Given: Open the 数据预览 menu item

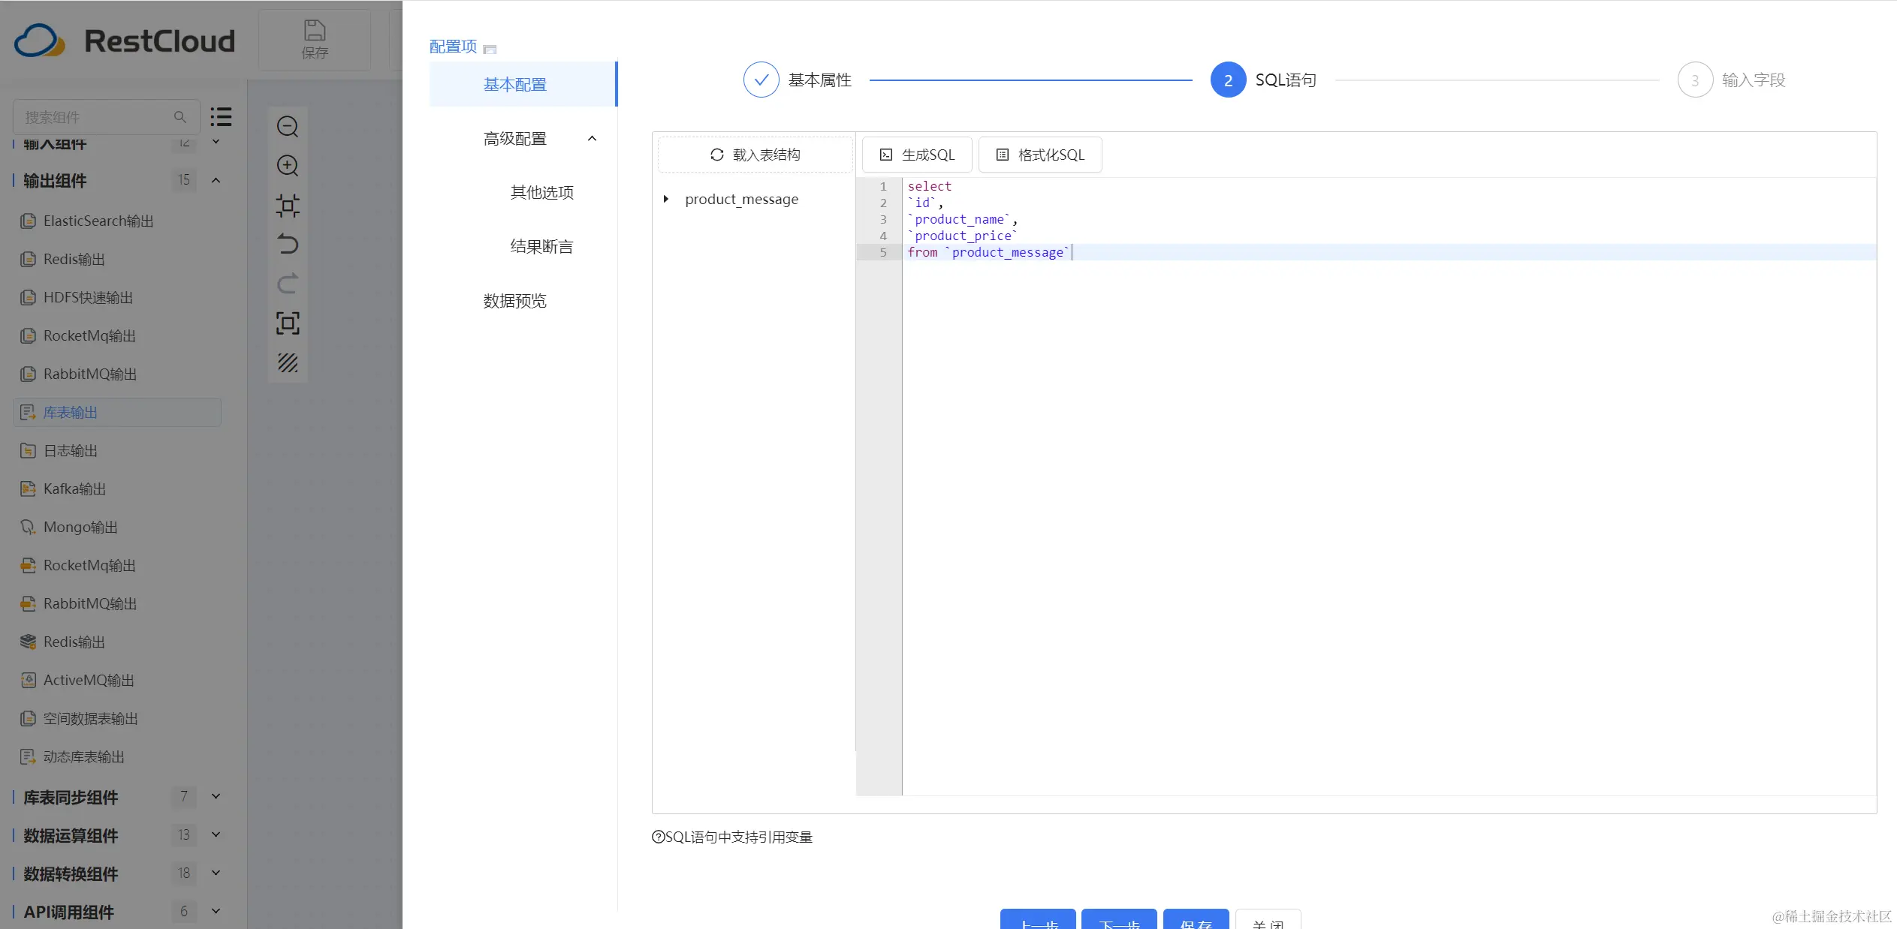Looking at the screenshot, I should point(515,301).
